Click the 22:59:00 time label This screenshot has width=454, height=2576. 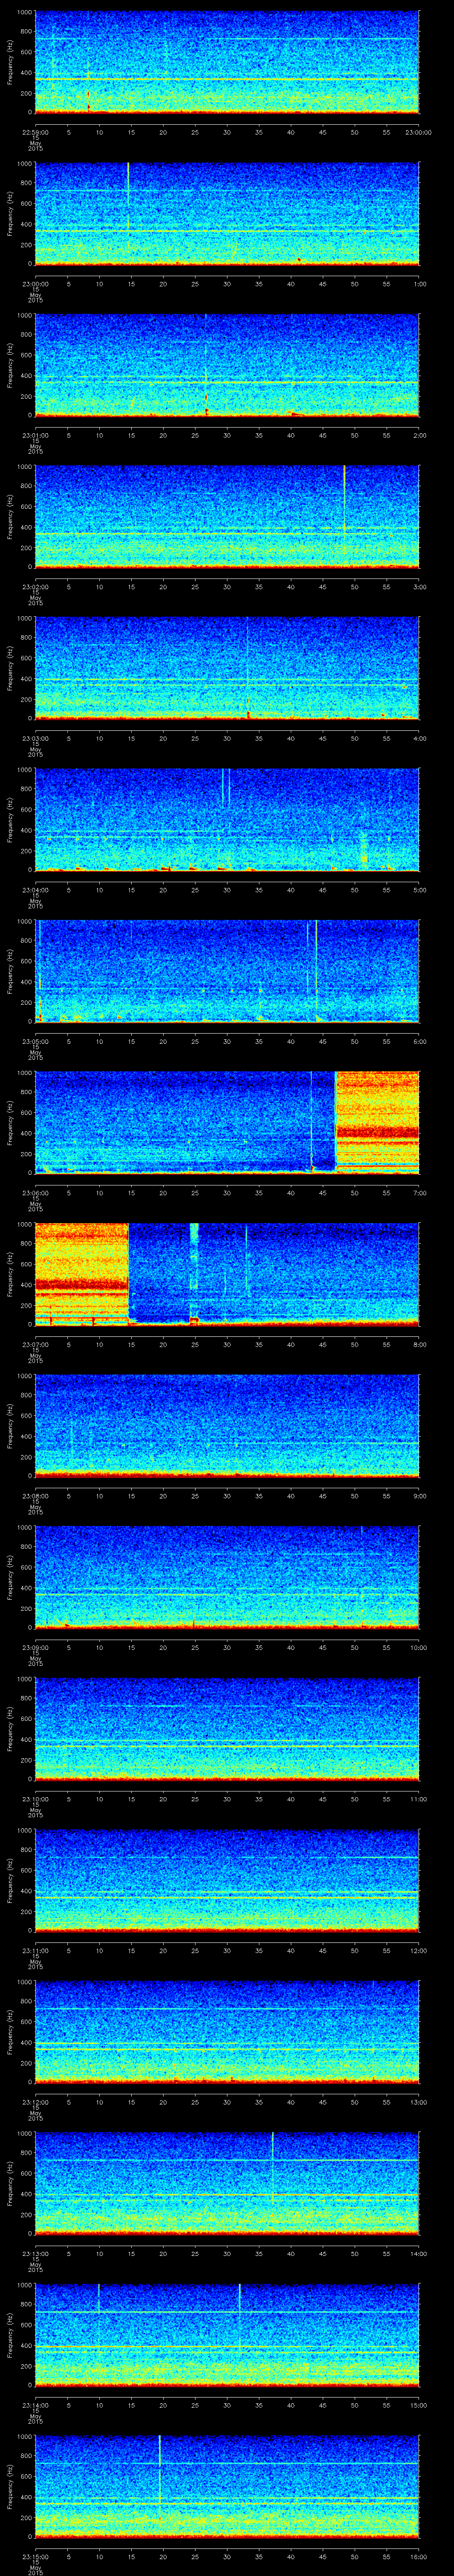pos(35,131)
